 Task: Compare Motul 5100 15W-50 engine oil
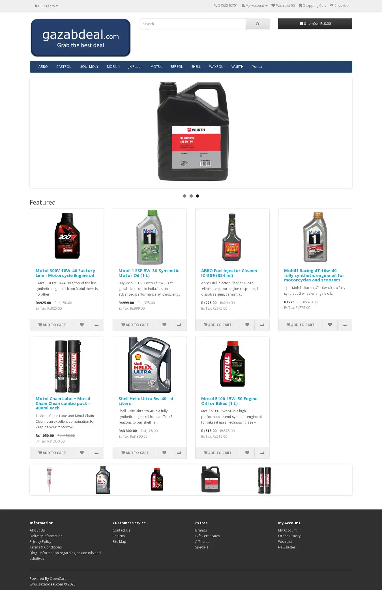(x=262, y=453)
